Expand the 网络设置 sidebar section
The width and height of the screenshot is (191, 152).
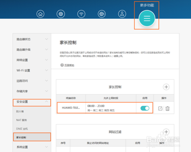32,60
